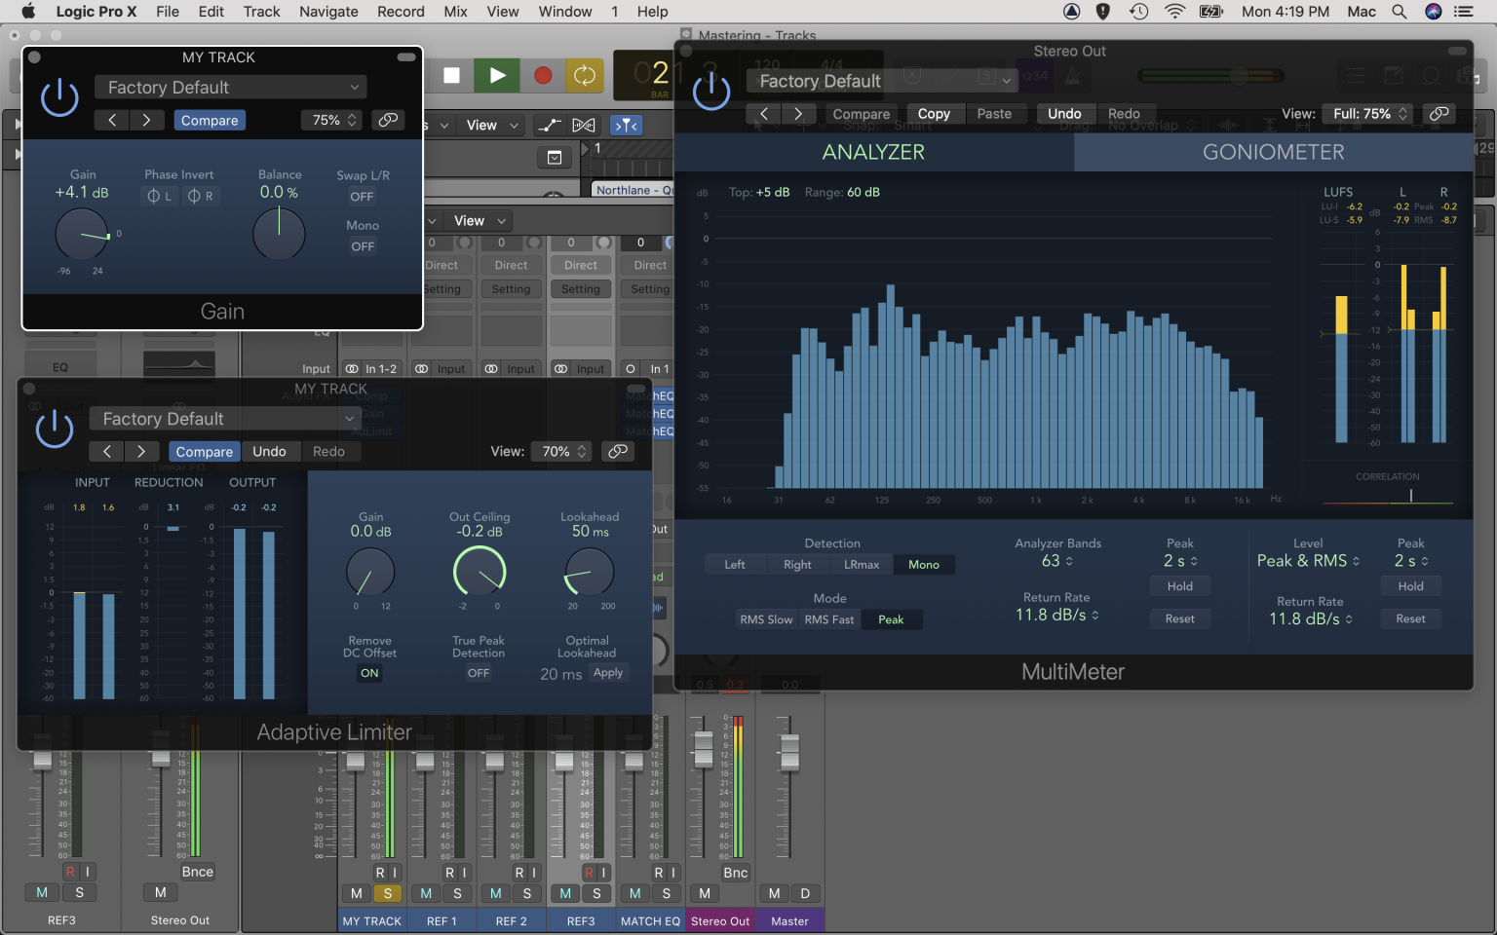Solo the MY TRACK channel strip

coord(387,893)
